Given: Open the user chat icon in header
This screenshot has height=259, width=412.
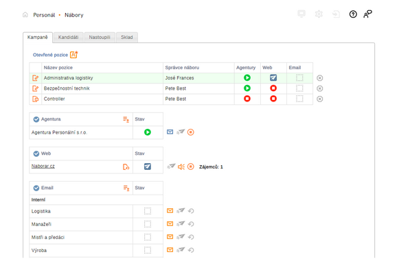Looking at the screenshot, I should [367, 14].
